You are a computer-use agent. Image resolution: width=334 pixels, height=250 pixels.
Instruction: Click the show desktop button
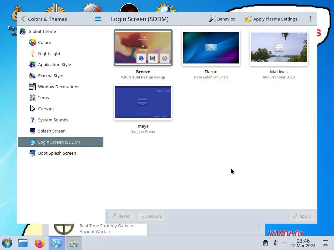click(x=326, y=243)
